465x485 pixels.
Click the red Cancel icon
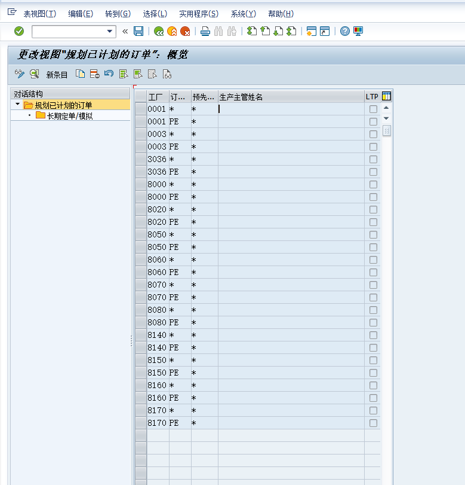[x=185, y=31]
